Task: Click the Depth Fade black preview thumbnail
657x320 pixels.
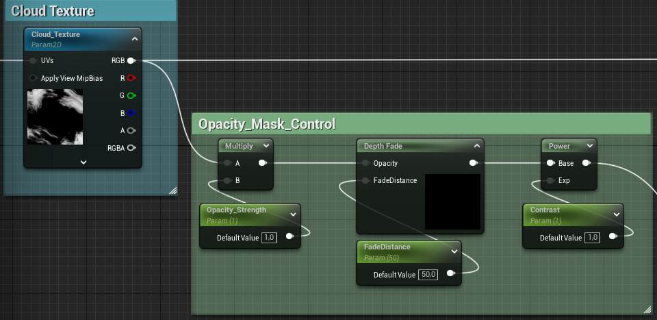Action: coord(452,201)
